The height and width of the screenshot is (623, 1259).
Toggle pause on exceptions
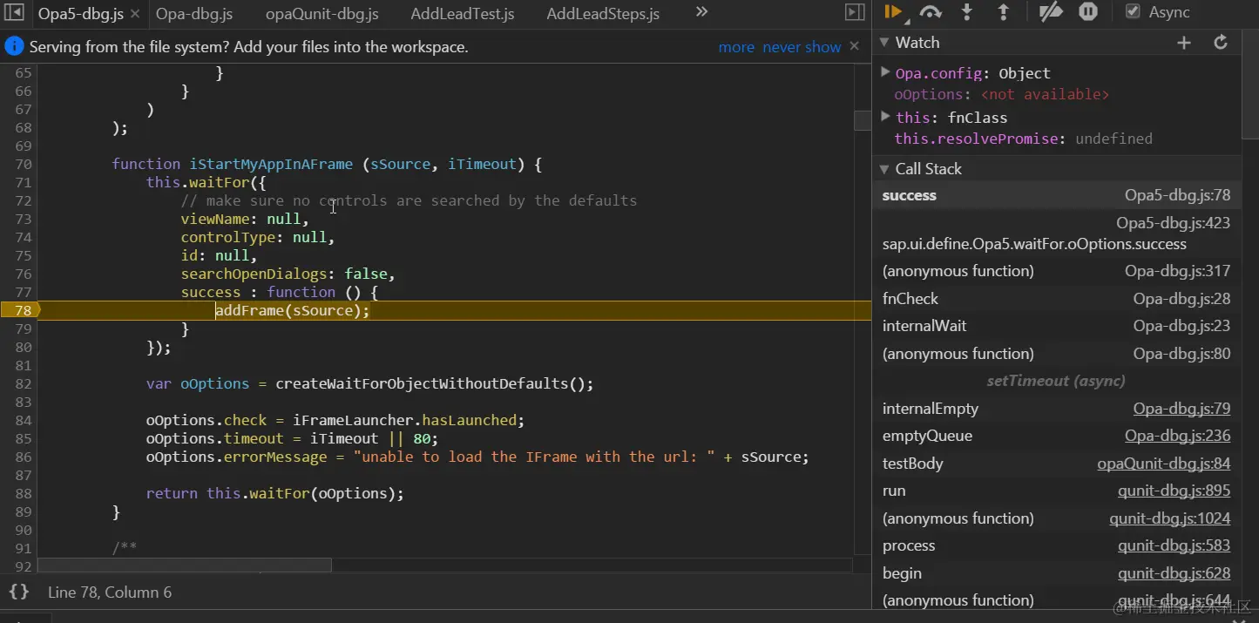point(1088,11)
